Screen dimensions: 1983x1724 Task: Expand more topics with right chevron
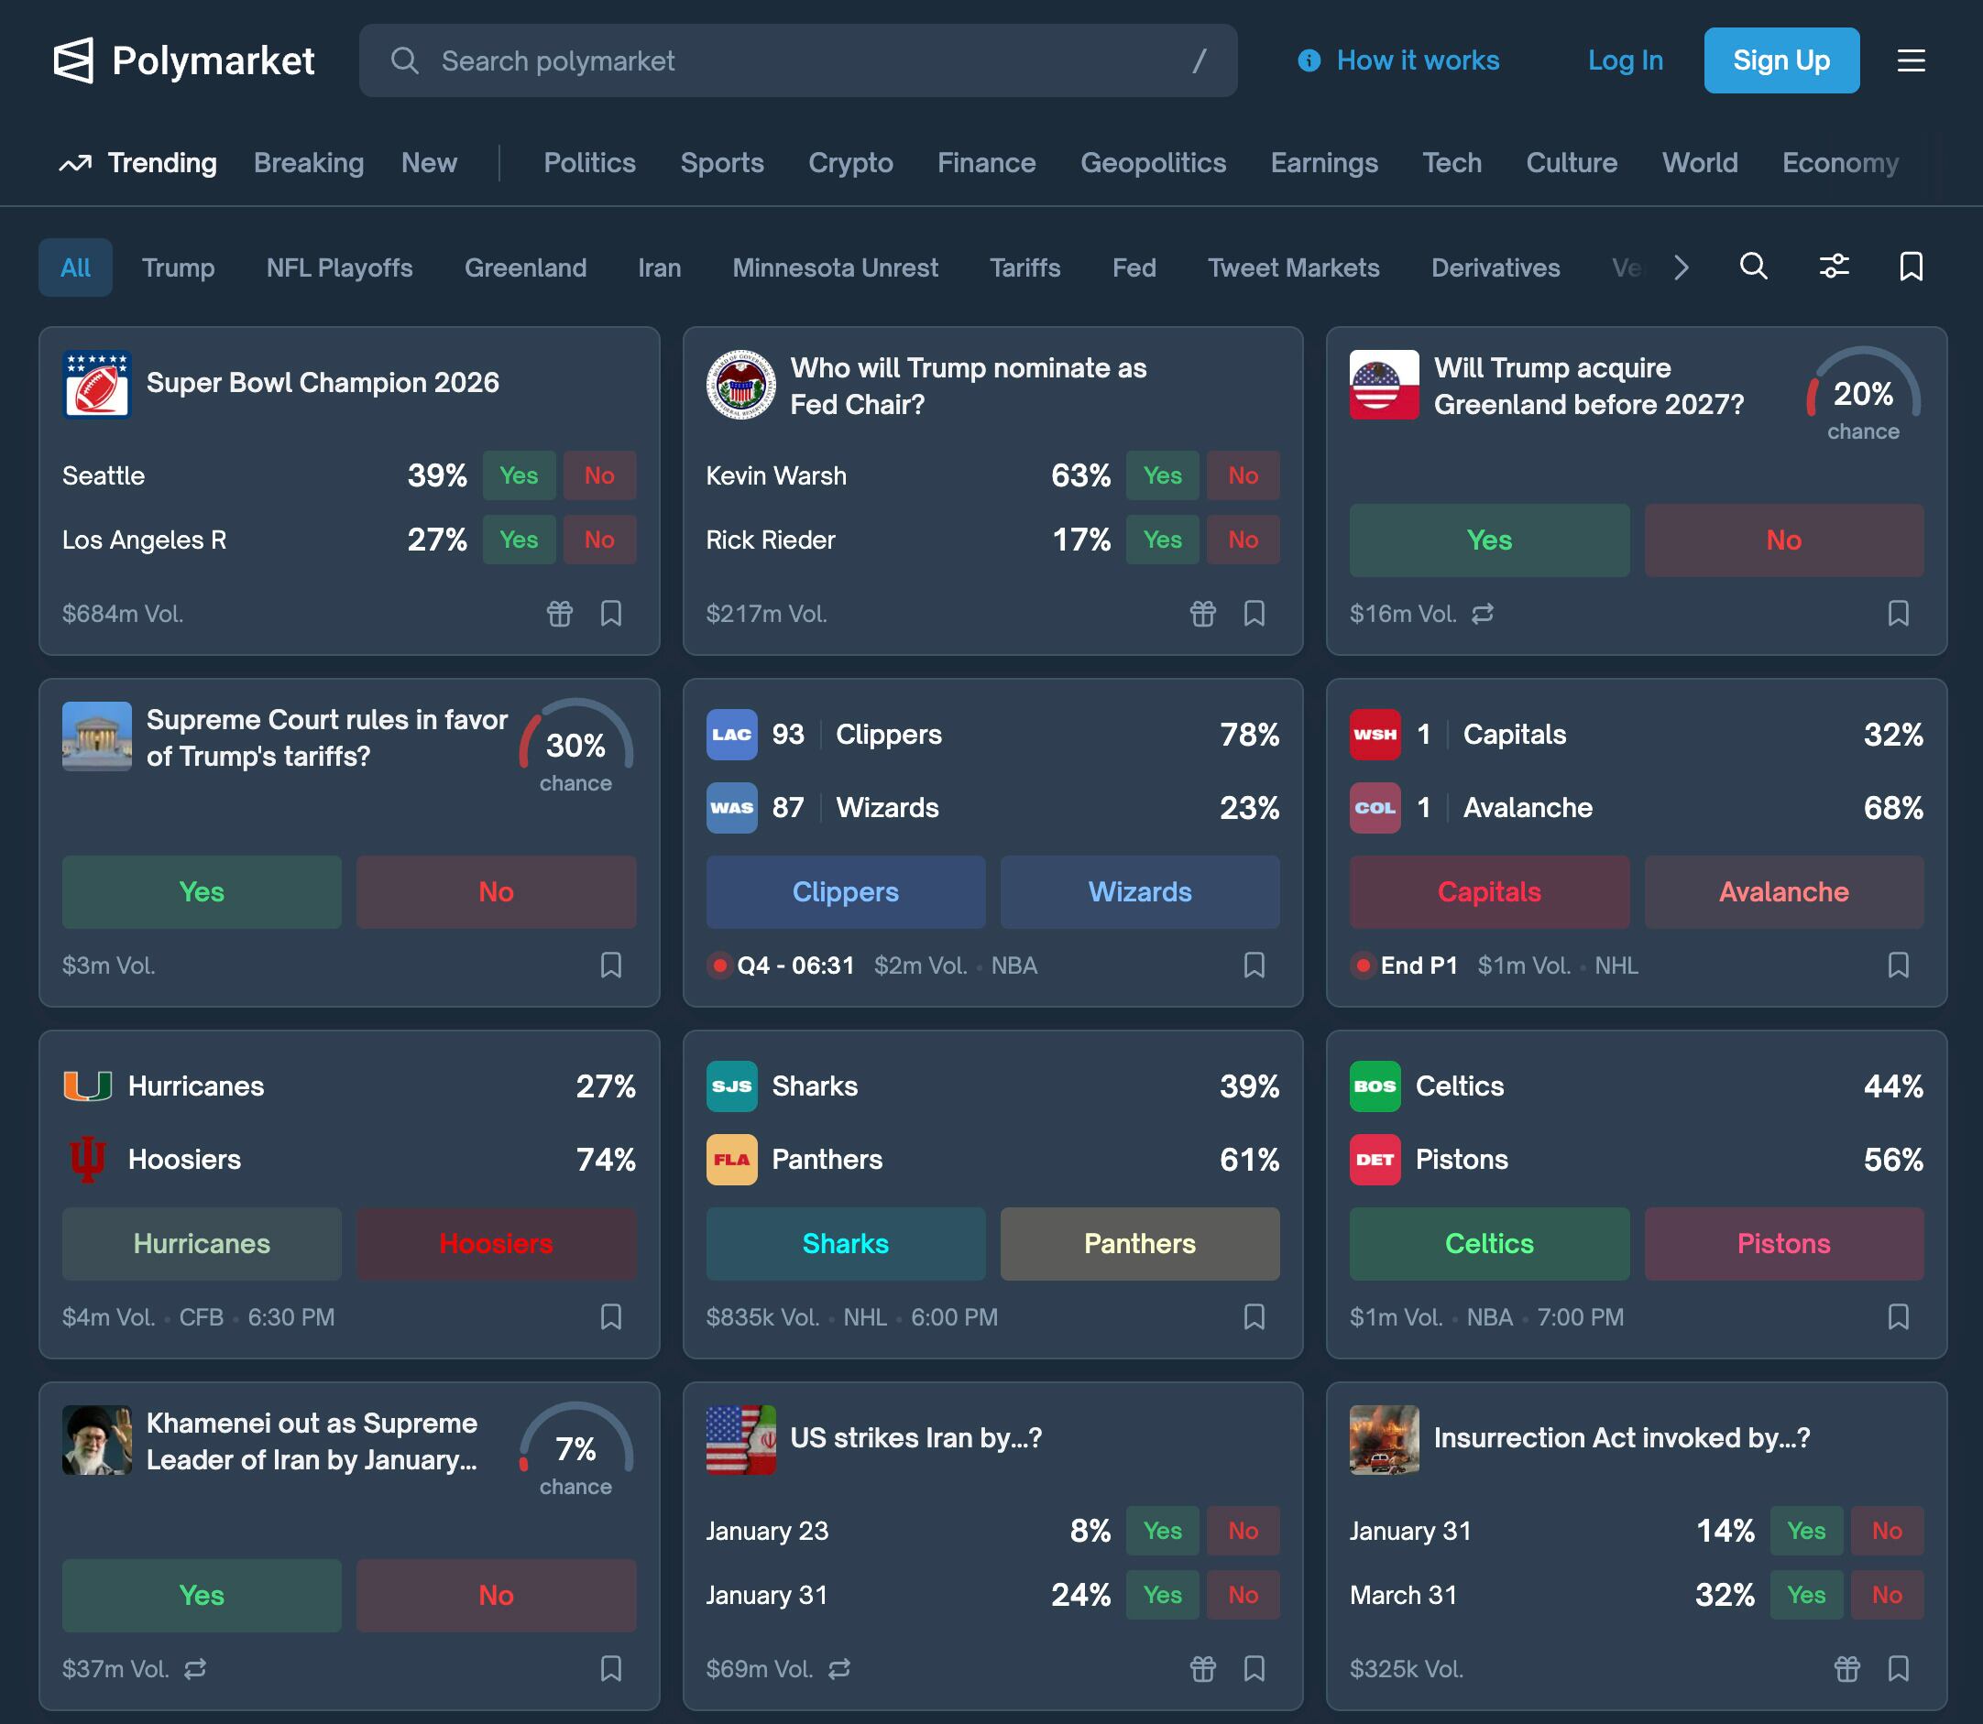(1680, 267)
